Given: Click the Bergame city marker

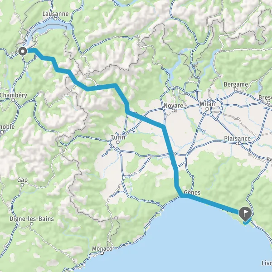Looking at the screenshot, I should click(x=236, y=89).
